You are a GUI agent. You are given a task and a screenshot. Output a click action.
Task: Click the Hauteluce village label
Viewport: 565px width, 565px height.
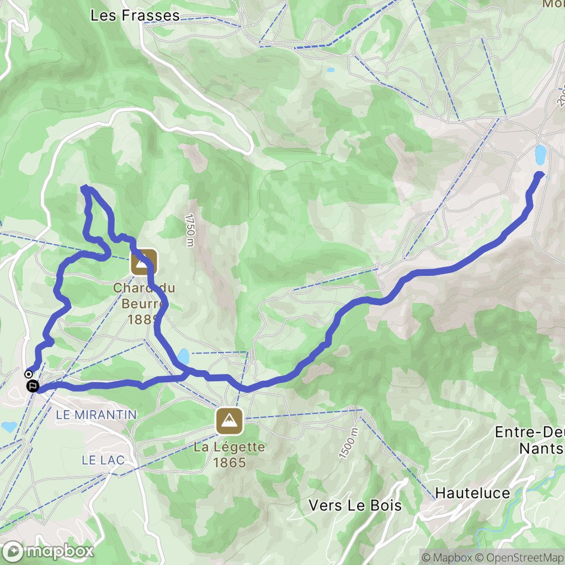pyautogui.click(x=472, y=493)
